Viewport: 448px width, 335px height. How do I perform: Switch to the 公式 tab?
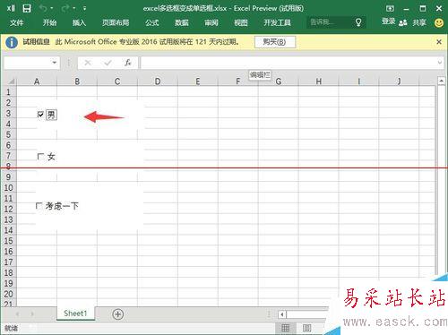coord(152,22)
